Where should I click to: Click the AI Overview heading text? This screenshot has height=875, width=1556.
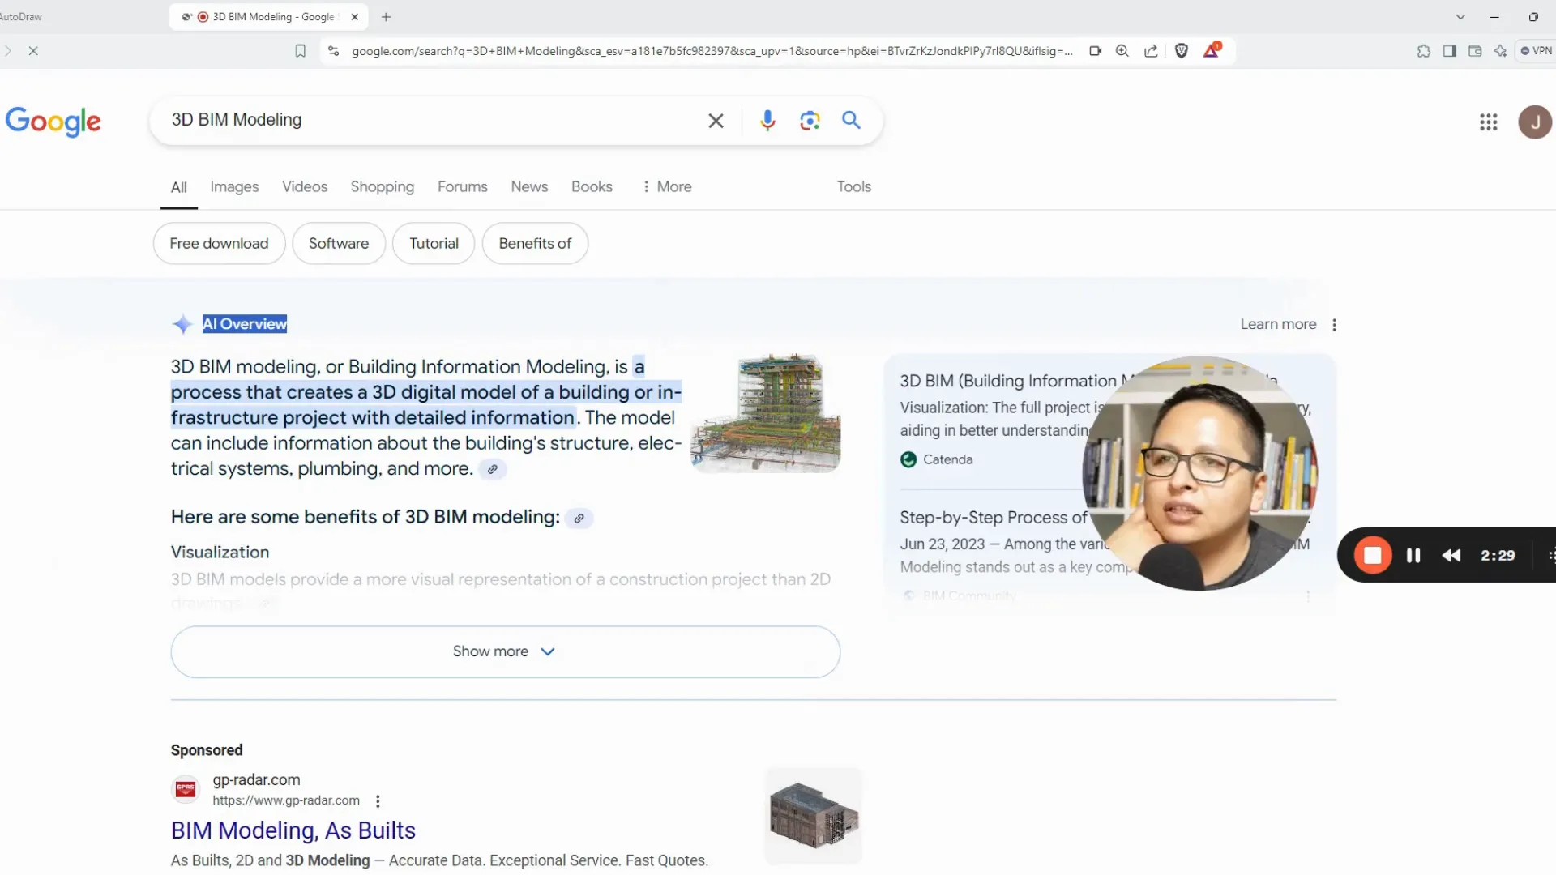click(x=245, y=324)
